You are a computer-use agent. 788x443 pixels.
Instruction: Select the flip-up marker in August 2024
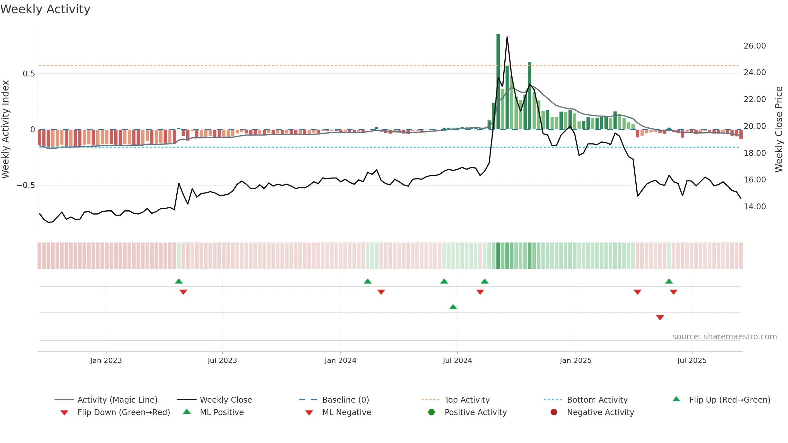[x=485, y=281]
